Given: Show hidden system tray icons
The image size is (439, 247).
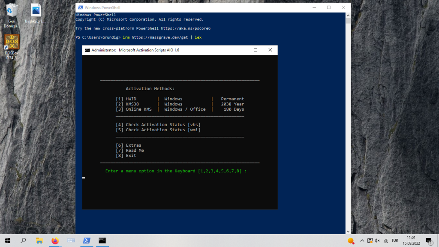Looking at the screenshot, I should coord(362,241).
